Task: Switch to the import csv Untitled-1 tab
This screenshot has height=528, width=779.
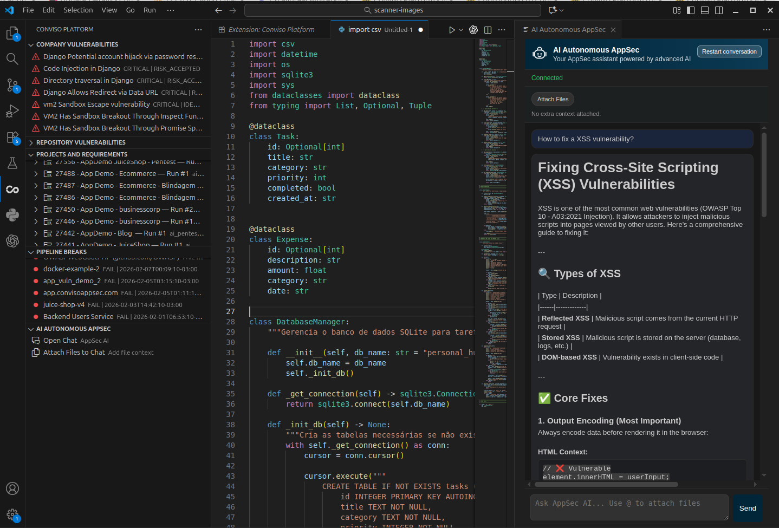Action: coord(379,30)
